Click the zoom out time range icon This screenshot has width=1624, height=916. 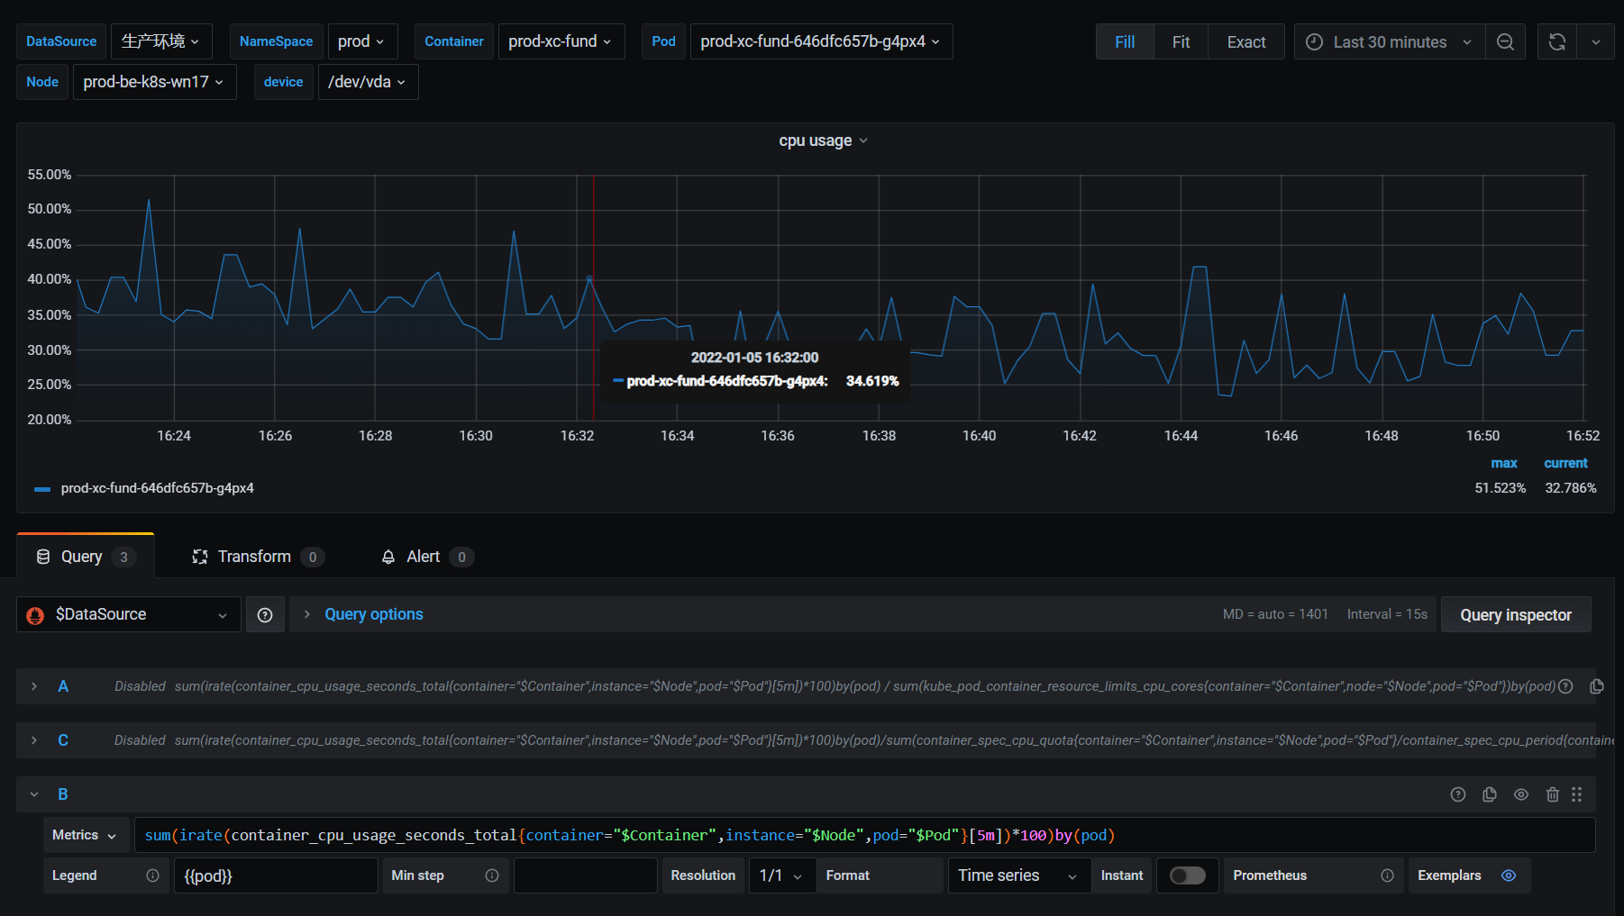point(1505,42)
